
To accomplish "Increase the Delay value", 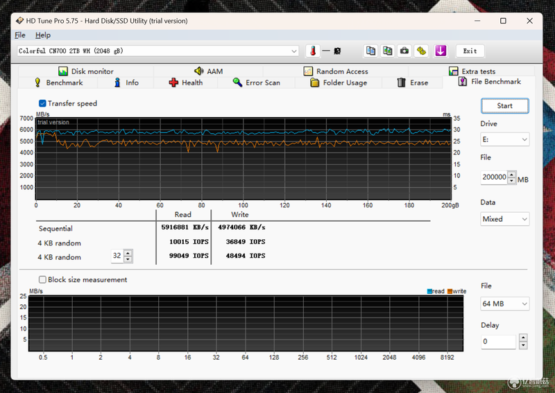I will 523,338.
